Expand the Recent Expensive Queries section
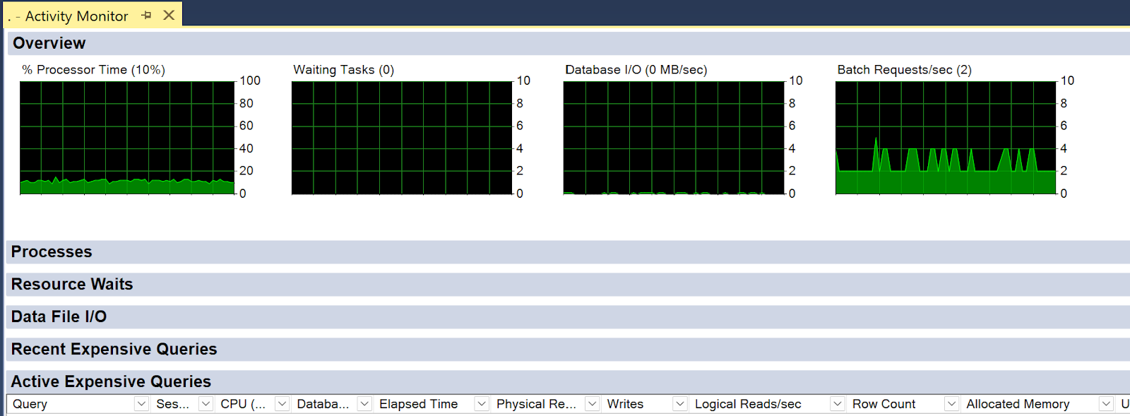 (x=569, y=350)
